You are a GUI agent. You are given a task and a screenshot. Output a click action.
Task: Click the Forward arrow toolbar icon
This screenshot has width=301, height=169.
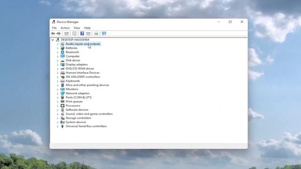pyautogui.click(x=58, y=33)
